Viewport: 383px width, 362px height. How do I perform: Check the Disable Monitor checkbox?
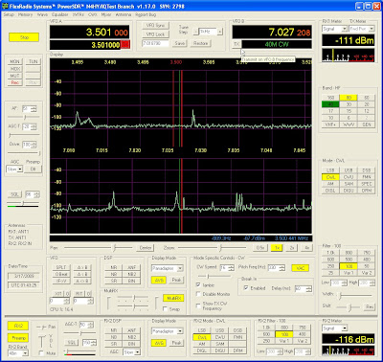click(198, 294)
